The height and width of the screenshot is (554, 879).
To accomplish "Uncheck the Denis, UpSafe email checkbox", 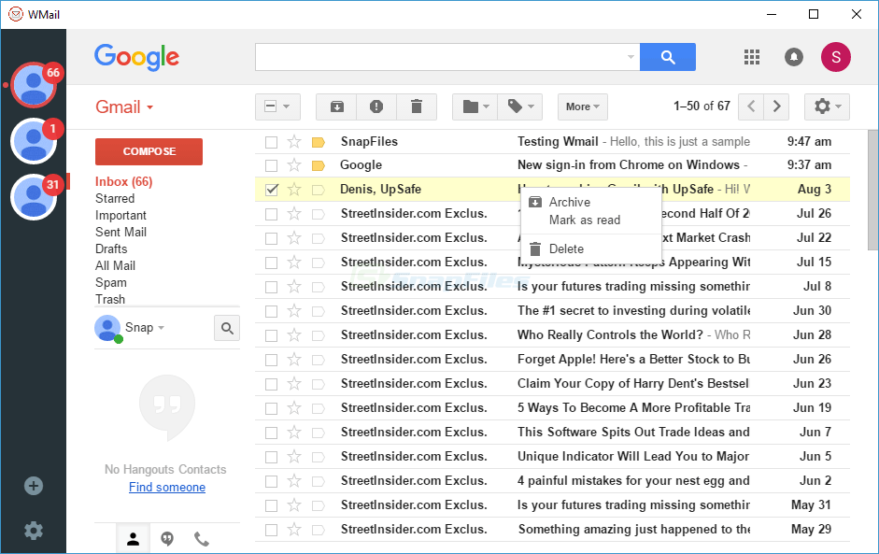I will (x=271, y=190).
